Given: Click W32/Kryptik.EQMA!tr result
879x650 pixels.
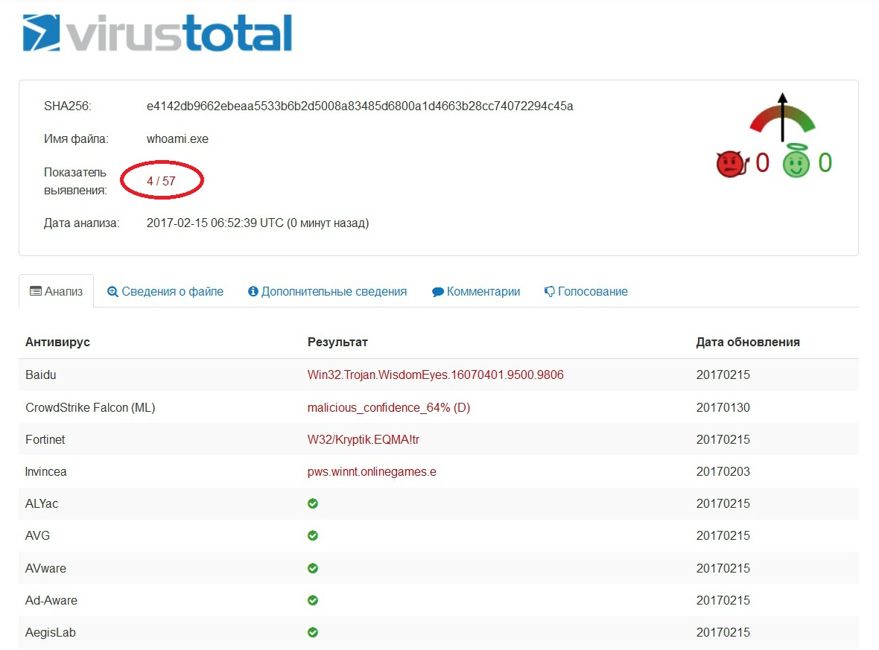Looking at the screenshot, I should pos(364,439).
